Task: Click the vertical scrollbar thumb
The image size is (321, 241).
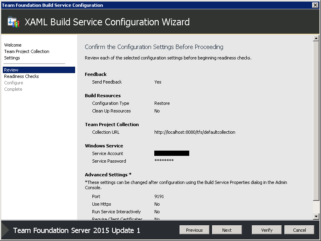Action: (x=316, y=121)
